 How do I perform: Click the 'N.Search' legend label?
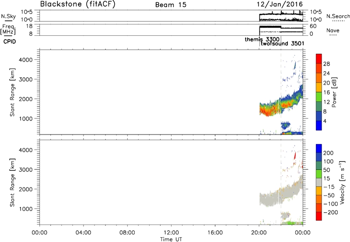pyautogui.click(x=338, y=16)
